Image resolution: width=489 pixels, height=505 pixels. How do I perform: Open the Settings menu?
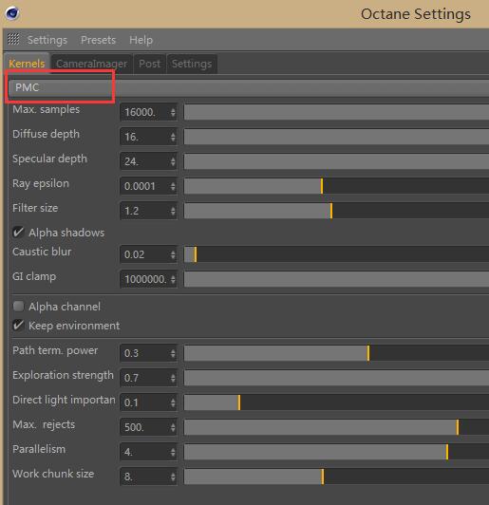pyautogui.click(x=47, y=40)
